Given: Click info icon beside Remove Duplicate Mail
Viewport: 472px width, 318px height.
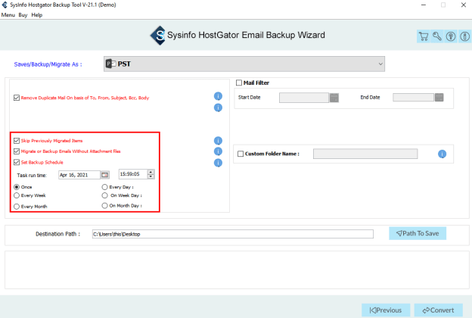Looking at the screenshot, I should (218, 96).
